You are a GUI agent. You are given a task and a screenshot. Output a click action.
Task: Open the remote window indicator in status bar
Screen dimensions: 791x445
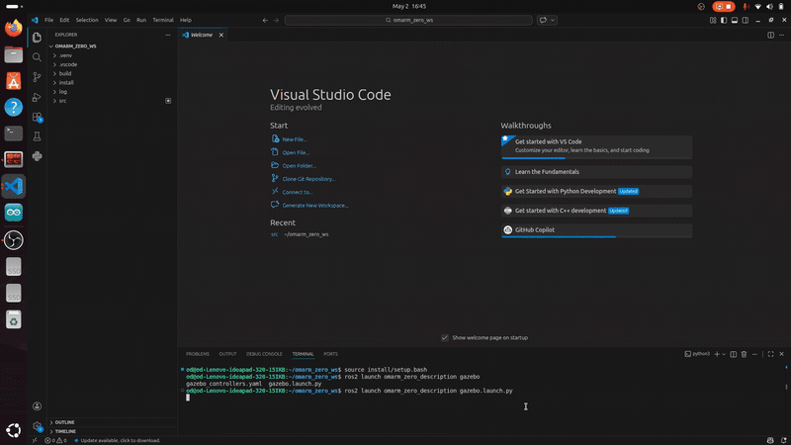(x=35, y=440)
